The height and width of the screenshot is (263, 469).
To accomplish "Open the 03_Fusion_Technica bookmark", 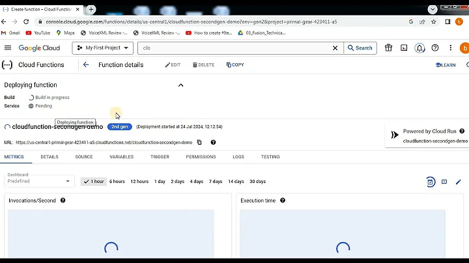I will click(262, 33).
